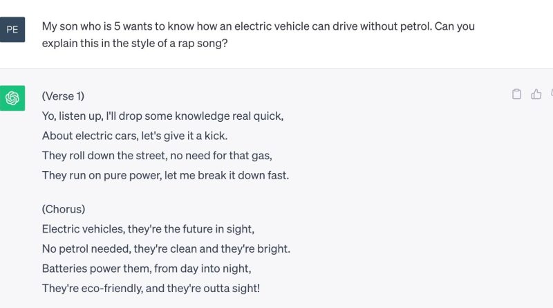This screenshot has height=308, width=553.
Task: Click the PE user avatar
Action: [x=12, y=30]
